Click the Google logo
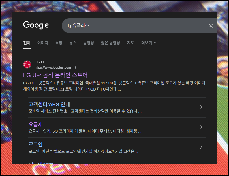The width and height of the screenshot is (229, 176). [36, 25]
